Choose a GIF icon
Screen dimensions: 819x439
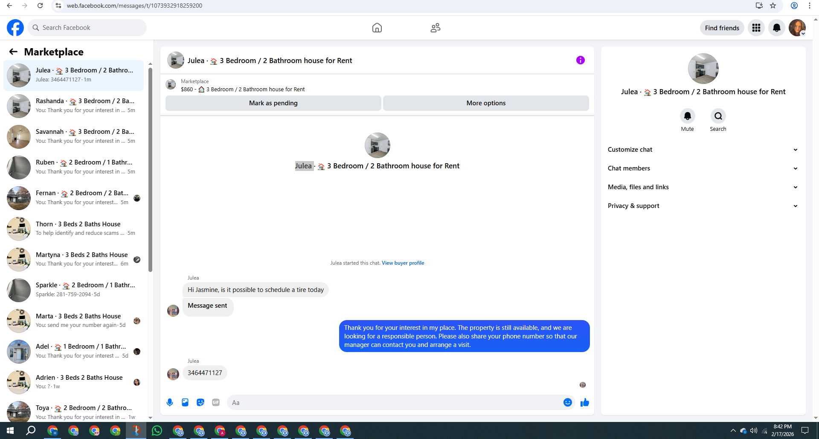[x=216, y=402]
